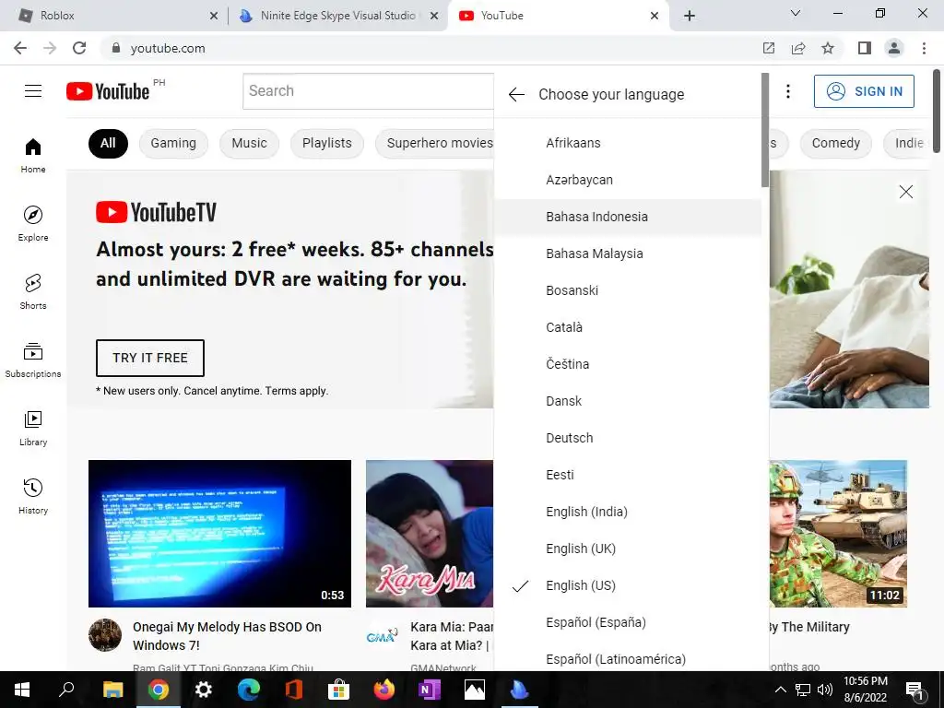
Task: Open the new tab button
Action: tap(690, 16)
